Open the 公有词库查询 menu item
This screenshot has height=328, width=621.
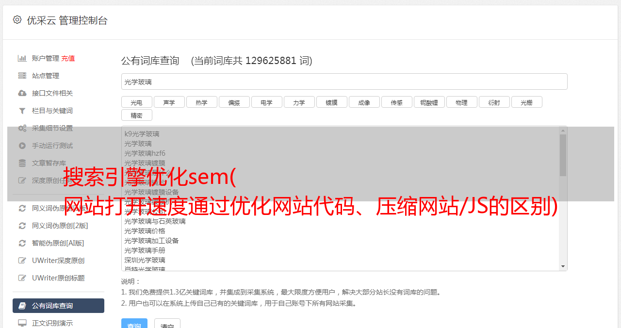click(x=58, y=306)
